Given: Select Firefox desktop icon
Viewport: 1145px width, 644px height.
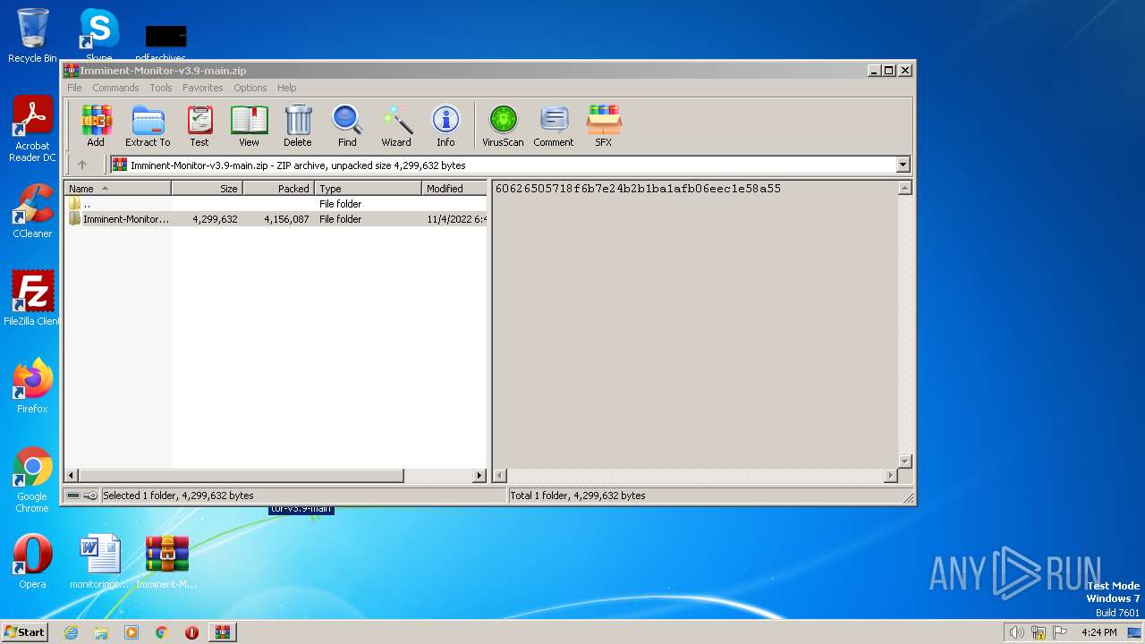Looking at the screenshot, I should tap(32, 386).
